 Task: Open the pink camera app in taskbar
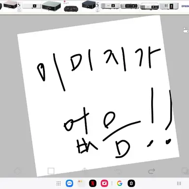tap(104, 183)
